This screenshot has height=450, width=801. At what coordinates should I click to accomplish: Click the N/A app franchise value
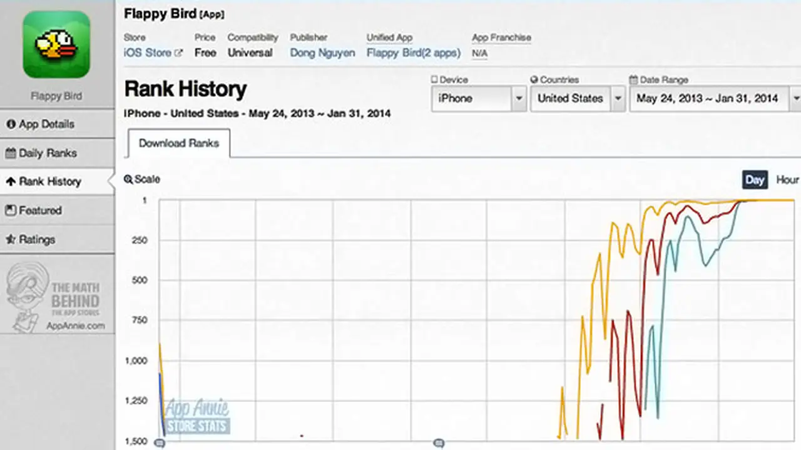pyautogui.click(x=479, y=54)
